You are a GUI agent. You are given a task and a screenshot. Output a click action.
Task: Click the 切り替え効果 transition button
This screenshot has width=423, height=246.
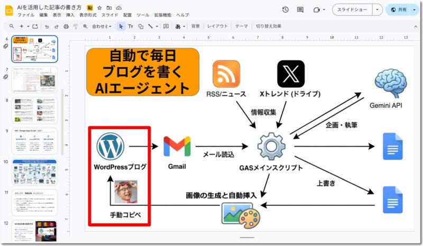[x=269, y=26]
